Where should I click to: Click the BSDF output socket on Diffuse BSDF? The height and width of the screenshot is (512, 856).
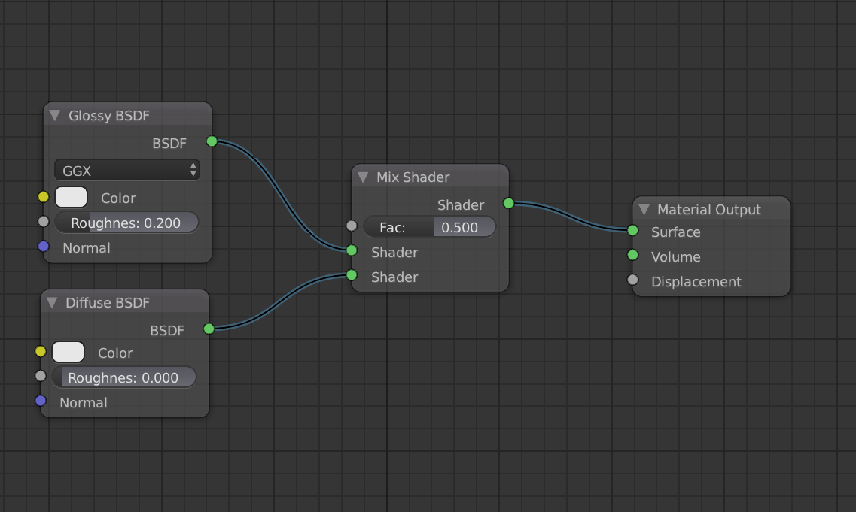point(209,328)
